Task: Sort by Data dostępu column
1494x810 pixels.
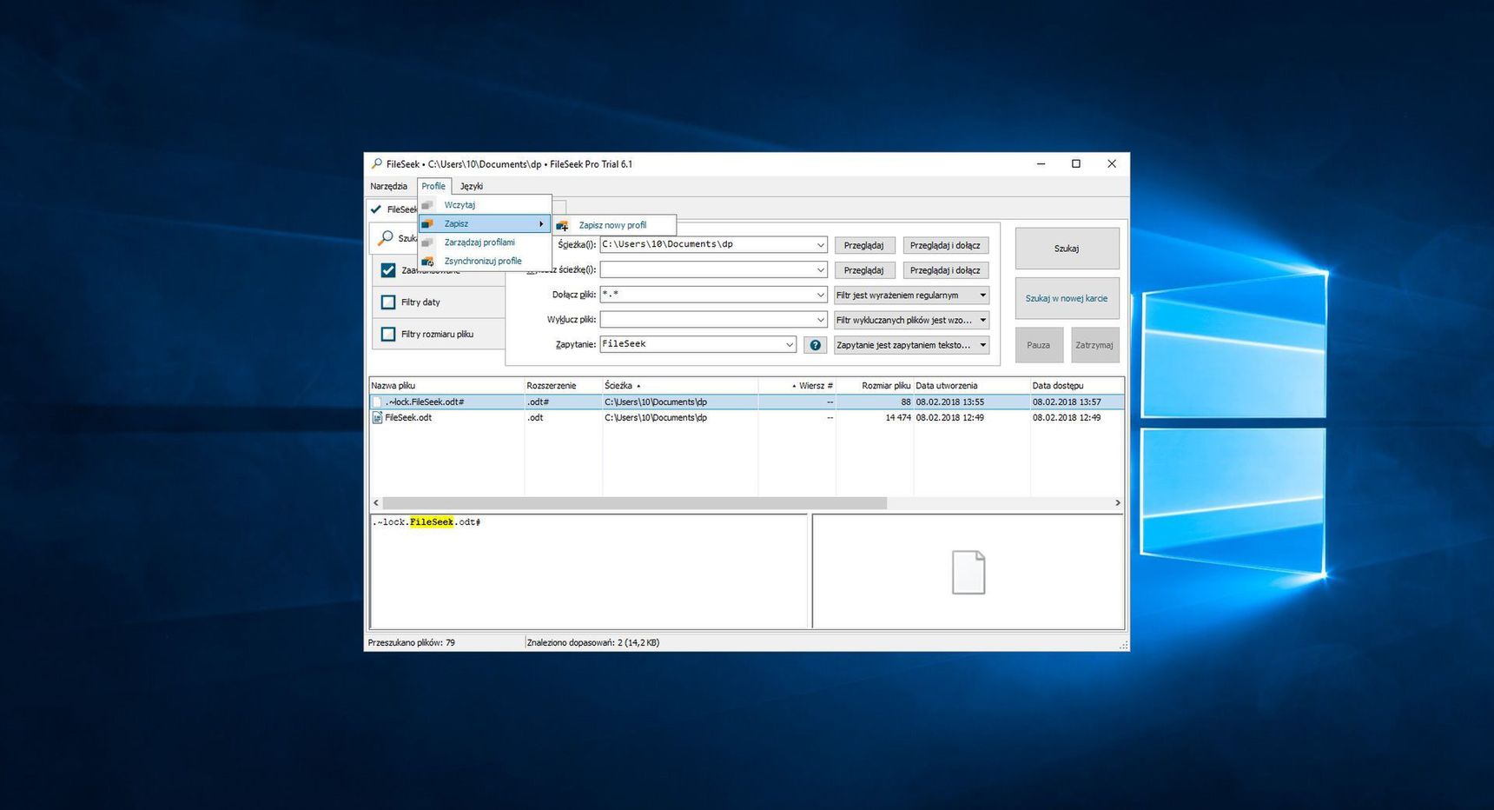Action: click(x=1077, y=385)
